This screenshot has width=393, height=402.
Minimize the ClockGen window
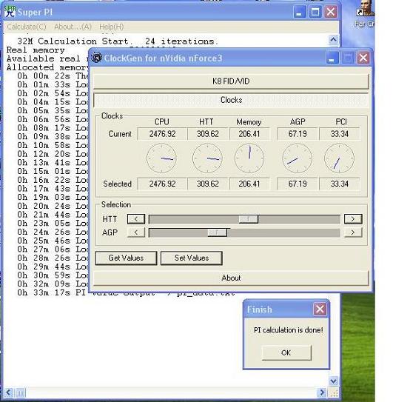pos(332,58)
